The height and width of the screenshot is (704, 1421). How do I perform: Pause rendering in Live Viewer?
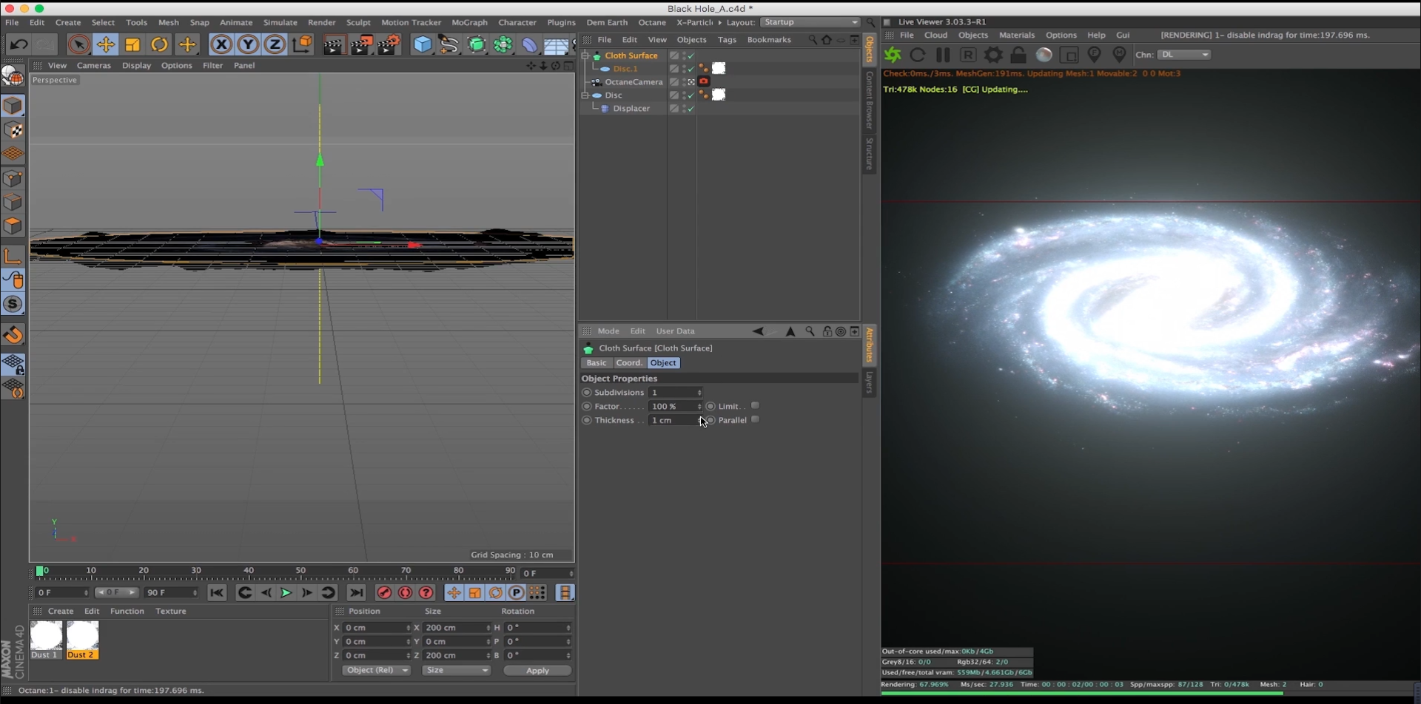click(x=943, y=55)
